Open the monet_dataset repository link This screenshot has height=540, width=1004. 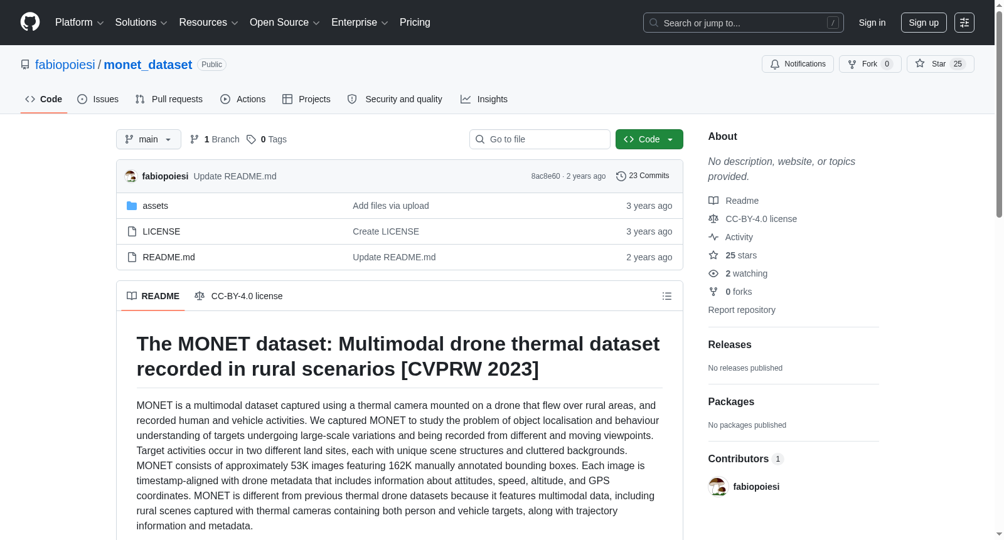(x=148, y=65)
